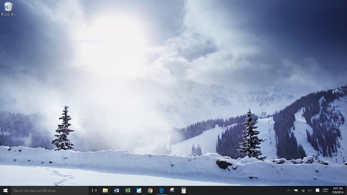Open Task View on the taskbar
This screenshot has width=347, height=195.
click(x=94, y=190)
